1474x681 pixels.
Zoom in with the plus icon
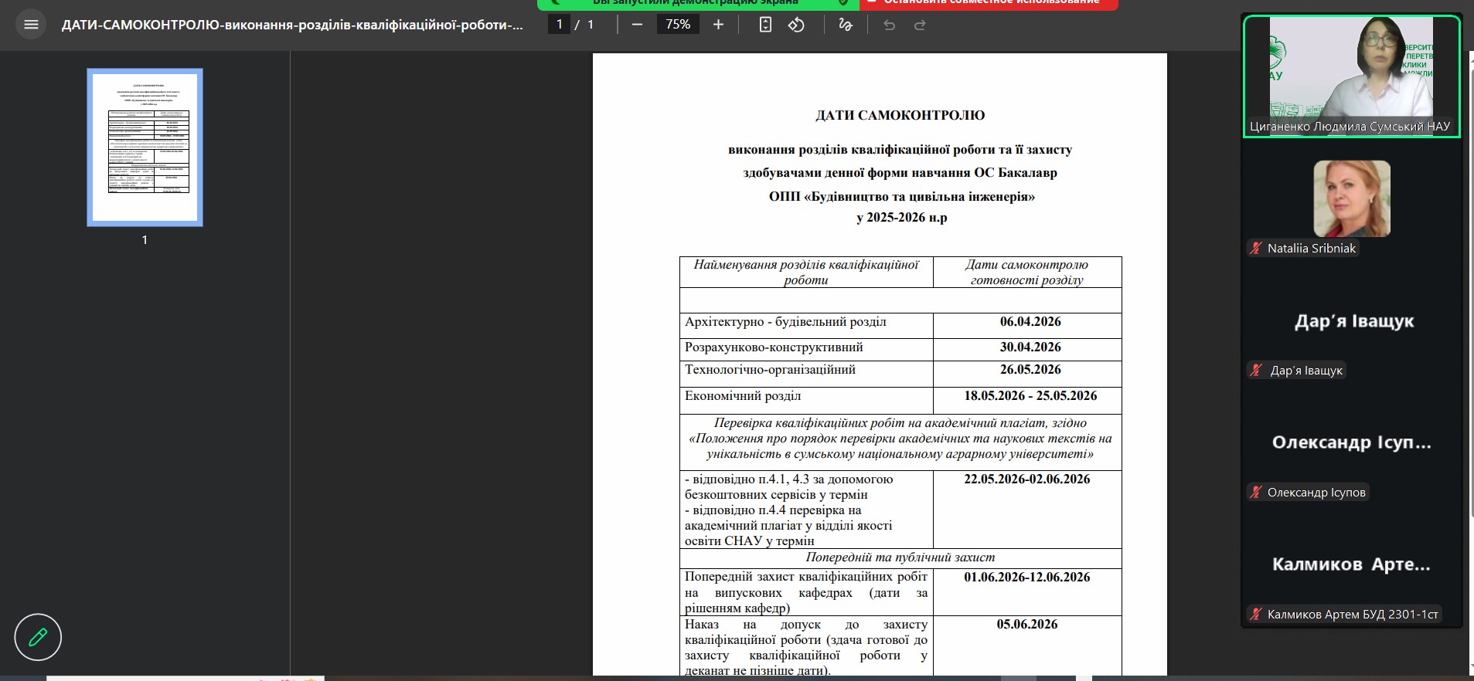718,25
